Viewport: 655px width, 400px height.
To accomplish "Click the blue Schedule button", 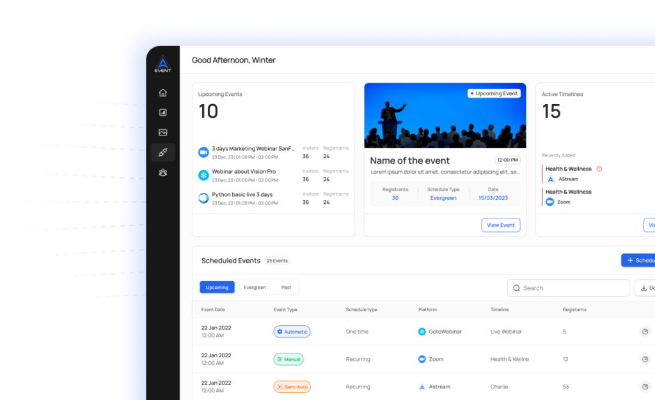I will (638, 260).
